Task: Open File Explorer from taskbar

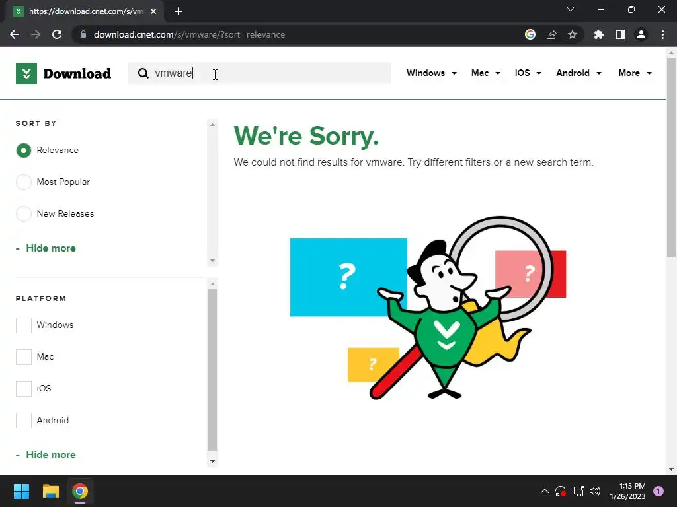Action: [50, 491]
